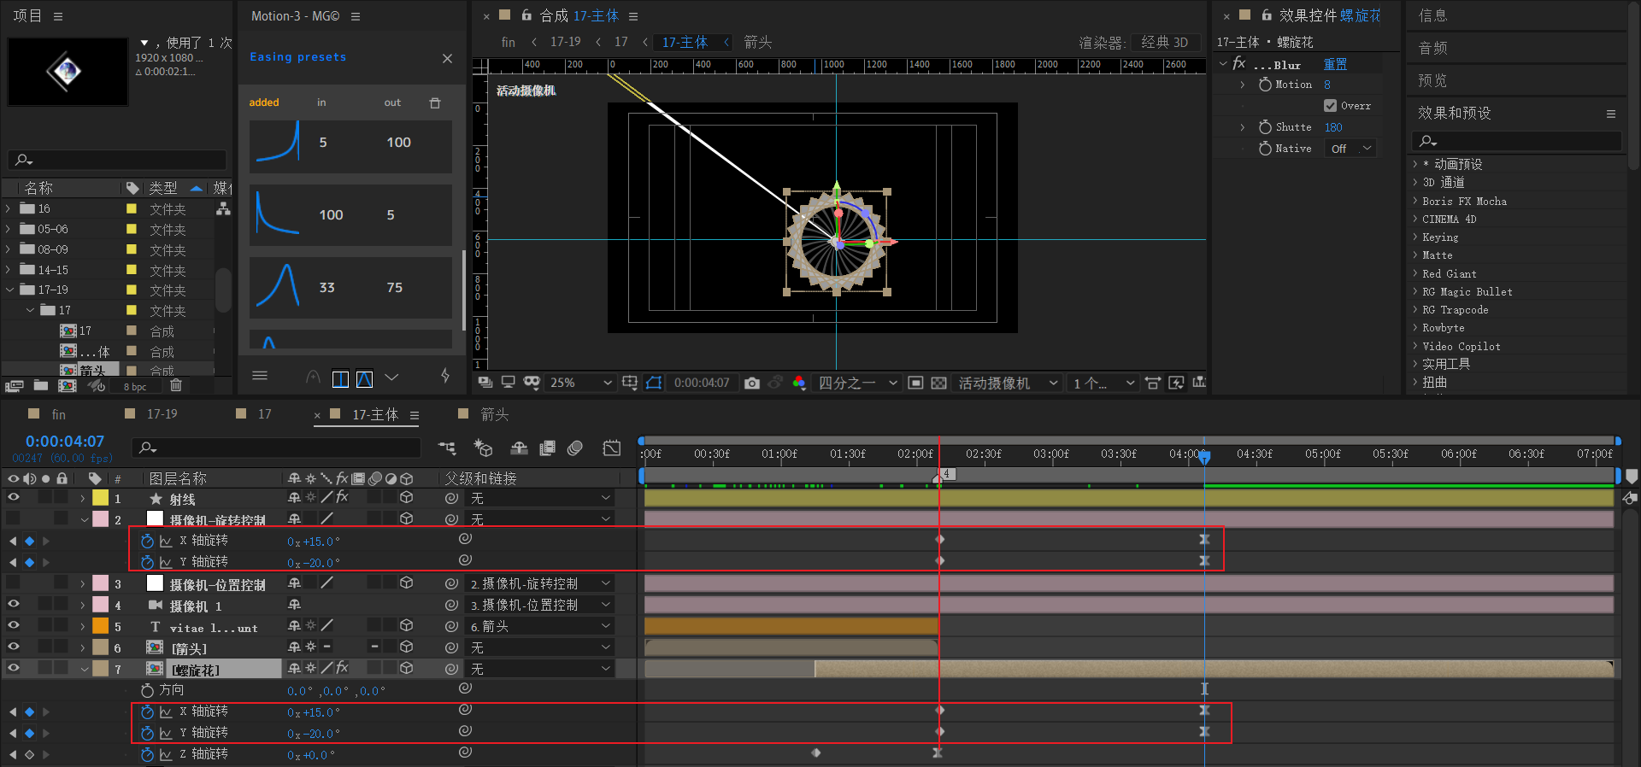Open interpret footage icon in project panel
The image size is (1641, 767).
tap(14, 386)
